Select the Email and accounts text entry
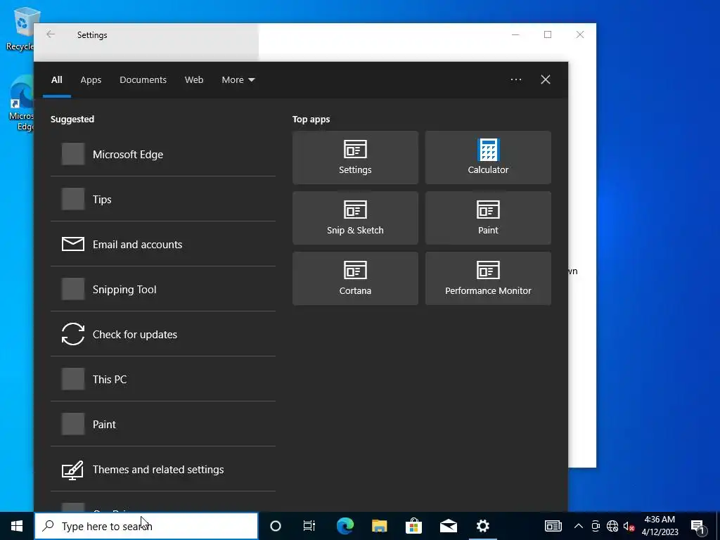This screenshot has width=720, height=540. click(x=137, y=244)
